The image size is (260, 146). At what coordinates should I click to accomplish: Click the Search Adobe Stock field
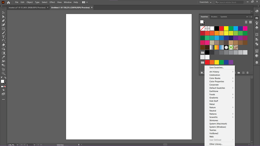pyautogui.click(x=229, y=2)
